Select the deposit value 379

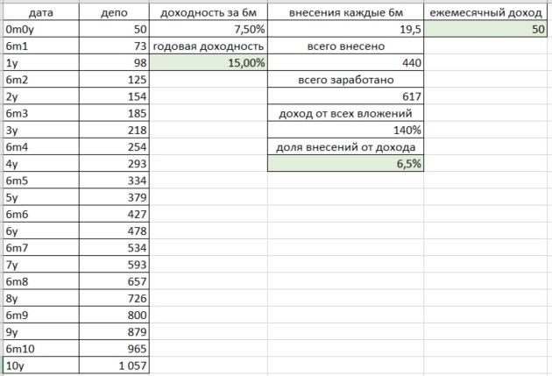(114, 197)
